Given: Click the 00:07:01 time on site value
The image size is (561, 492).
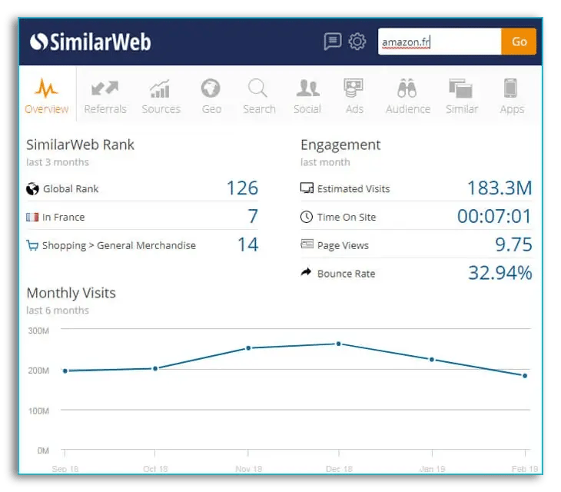Looking at the screenshot, I should click(x=494, y=216).
